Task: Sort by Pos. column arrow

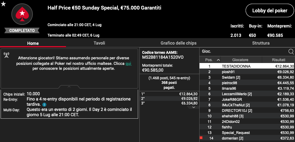Action: point(218,60)
